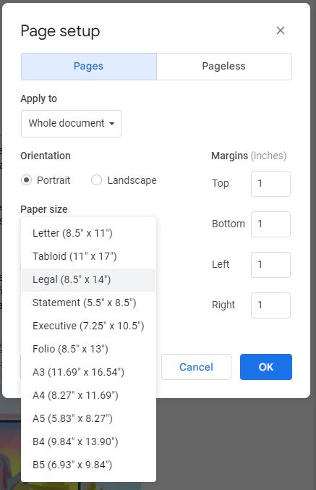Select Executive (7.25" x 10.5") option

(x=88, y=326)
